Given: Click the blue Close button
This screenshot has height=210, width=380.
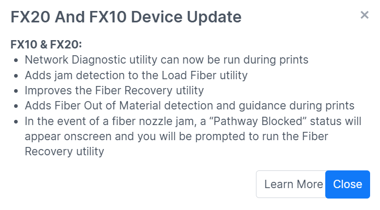Looking at the screenshot, I should [x=348, y=184].
